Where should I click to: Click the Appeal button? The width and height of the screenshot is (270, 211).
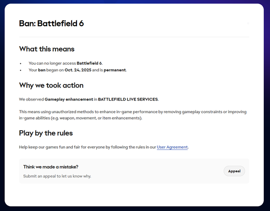[x=234, y=171]
